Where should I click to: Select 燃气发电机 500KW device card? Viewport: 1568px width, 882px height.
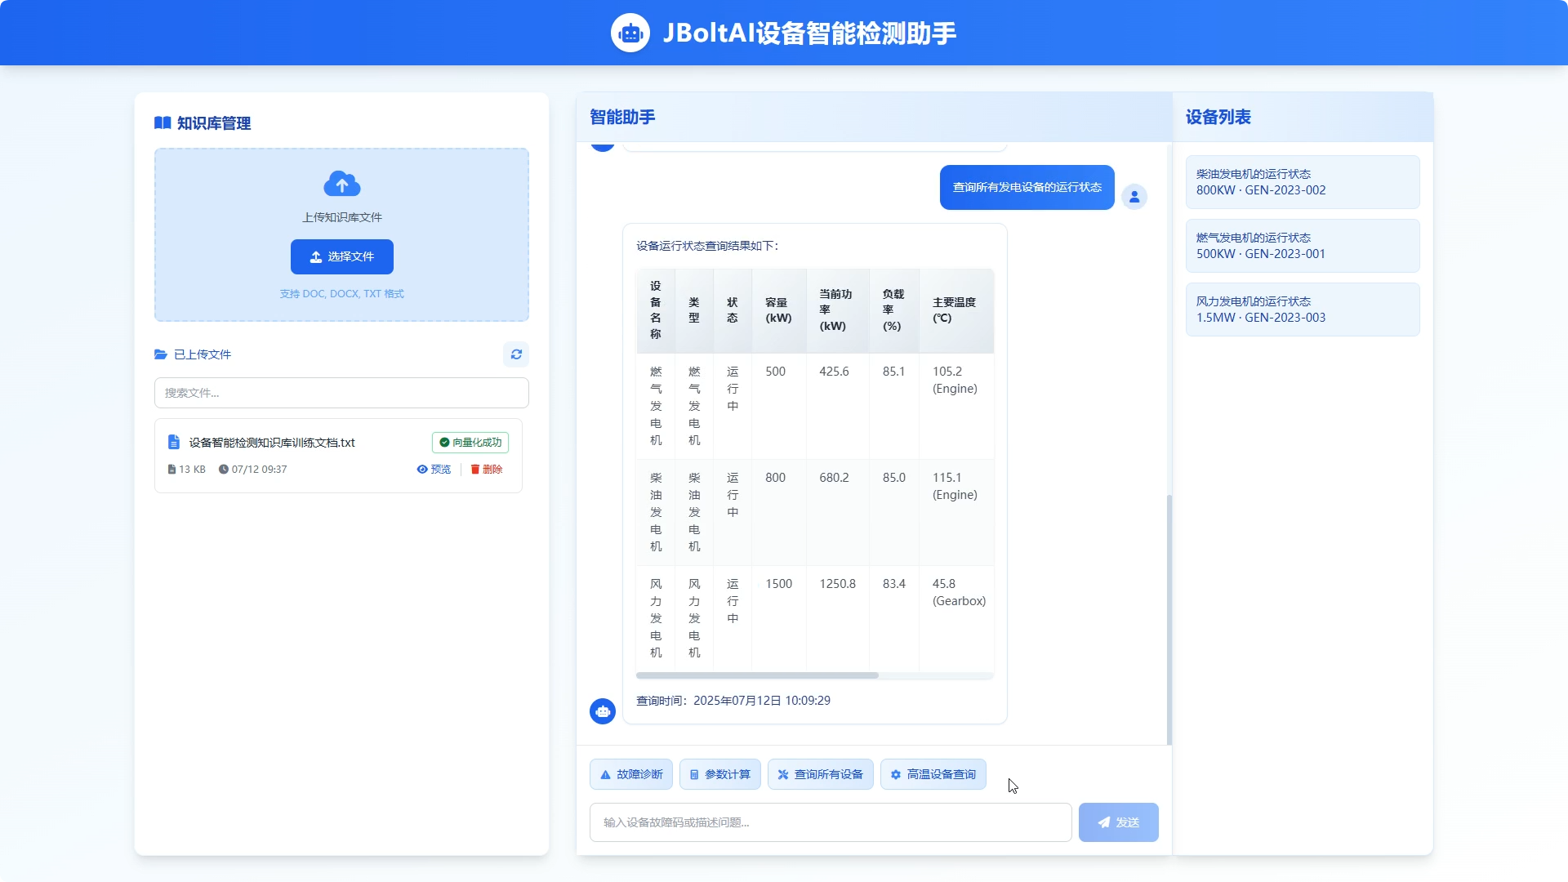1303,246
